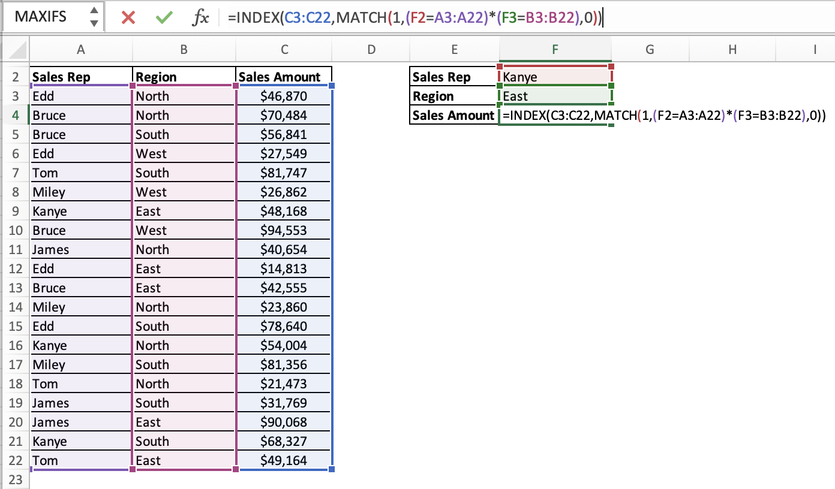835x489 pixels.
Task: Select column C header
Action: [x=284, y=50]
